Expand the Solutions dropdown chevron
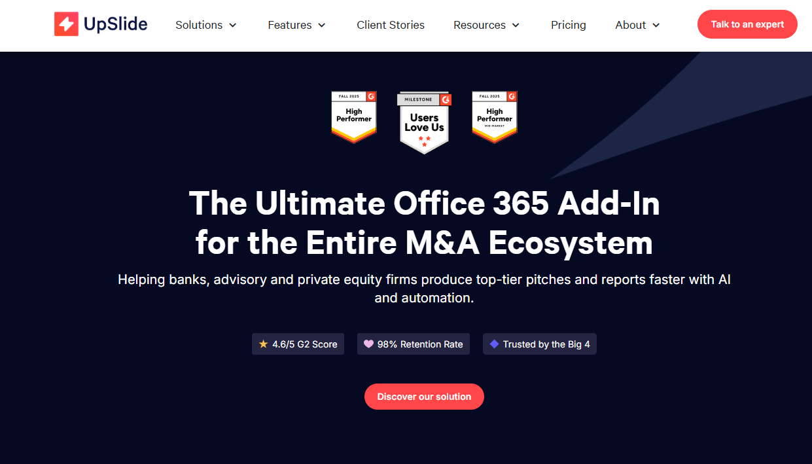Viewport: 812px width, 464px height. click(232, 26)
